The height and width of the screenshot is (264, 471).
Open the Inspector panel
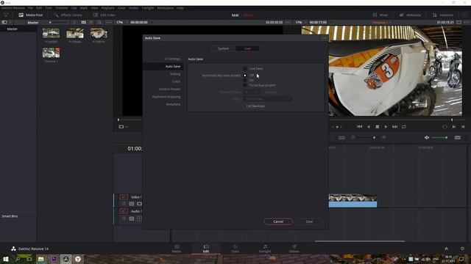443,15
